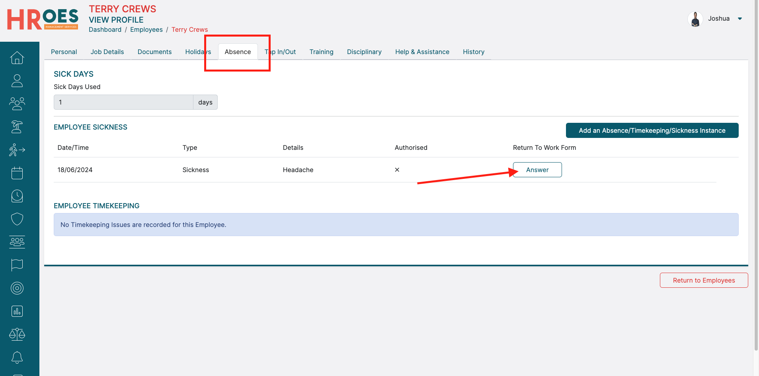The height and width of the screenshot is (376, 759).
Task: Open the home dashboard sidebar icon
Action: pos(17,58)
